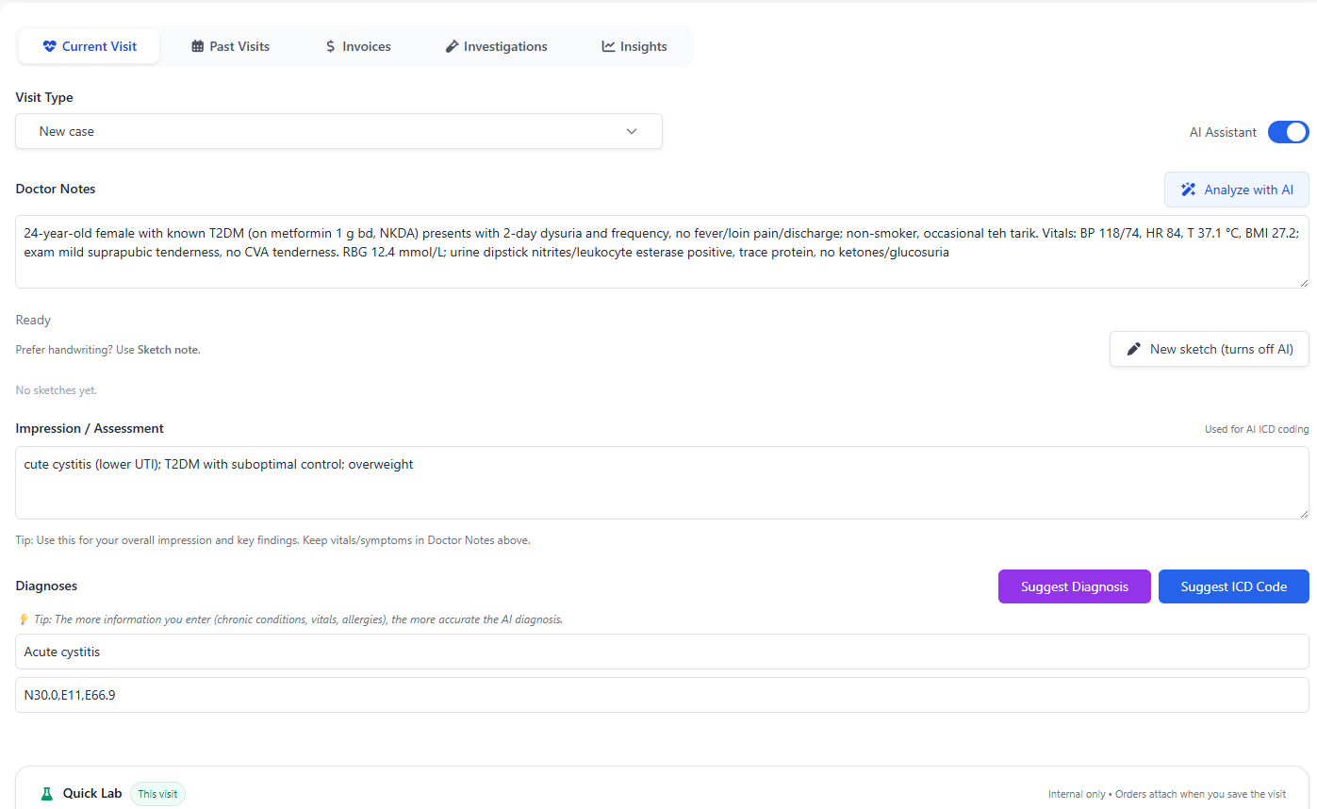Click the This visit badge beside Quick Lab
1317x809 pixels.
[x=156, y=793]
